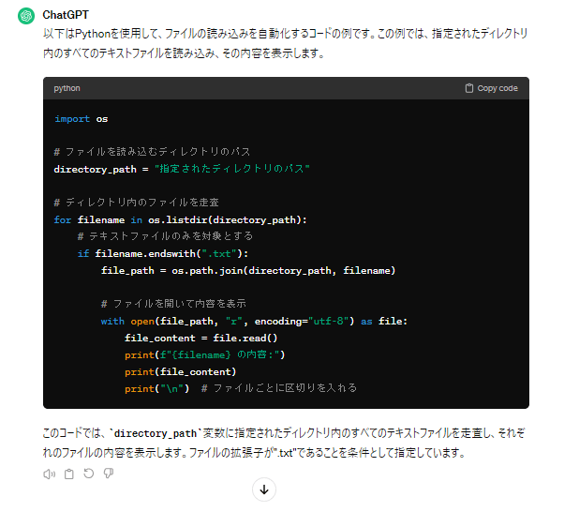
Task: Regenerate the response with the circular arrow
Action: click(x=88, y=474)
